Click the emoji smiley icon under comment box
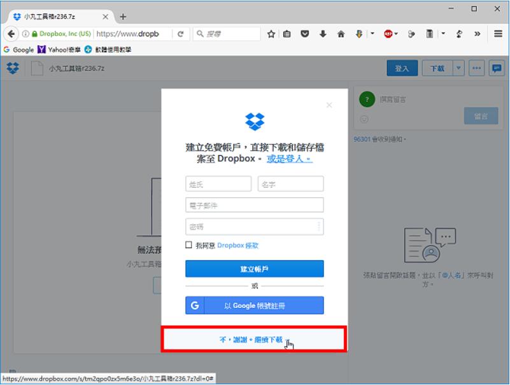This screenshot has width=510, height=385. pyautogui.click(x=364, y=120)
